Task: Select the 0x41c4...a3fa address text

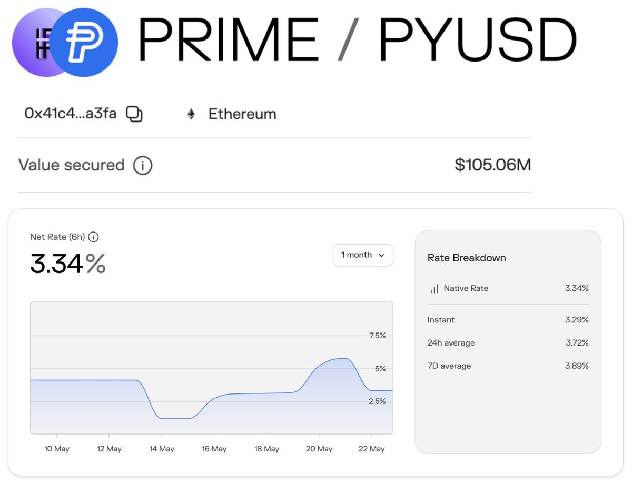Action: (71, 113)
